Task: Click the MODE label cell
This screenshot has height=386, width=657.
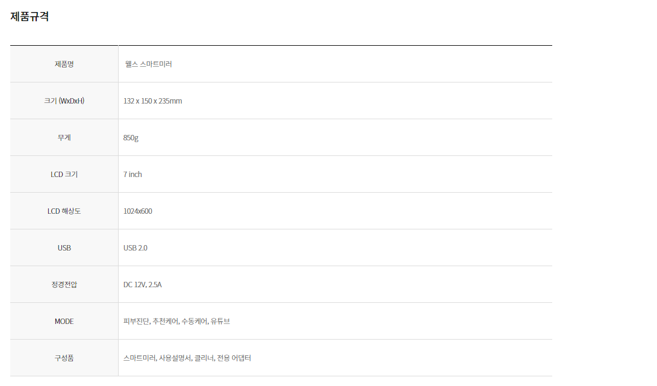Action: tap(64, 321)
